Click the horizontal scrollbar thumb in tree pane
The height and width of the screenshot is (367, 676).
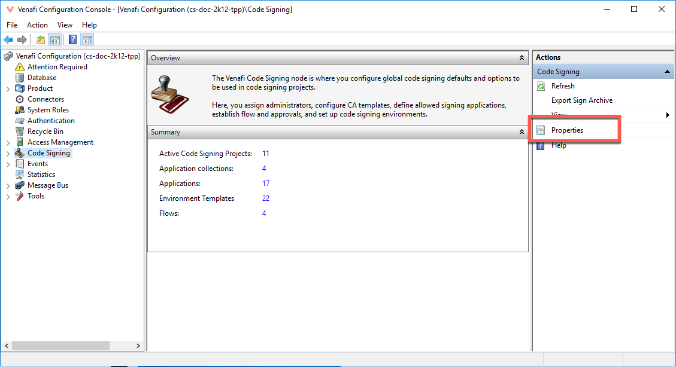coord(61,345)
